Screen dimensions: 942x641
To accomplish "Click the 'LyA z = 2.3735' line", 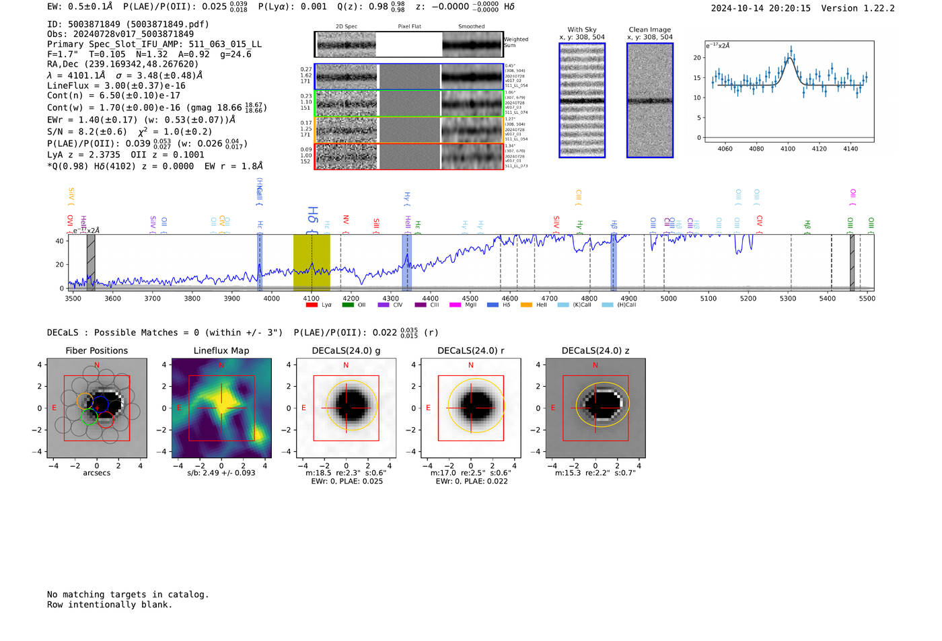I will 126,155.
